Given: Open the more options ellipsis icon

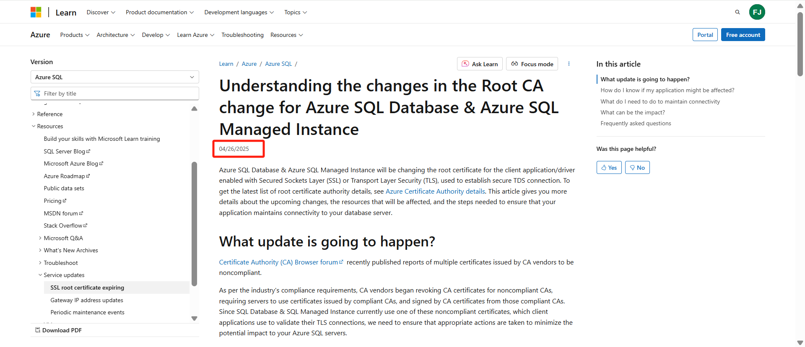Looking at the screenshot, I should click(x=569, y=64).
